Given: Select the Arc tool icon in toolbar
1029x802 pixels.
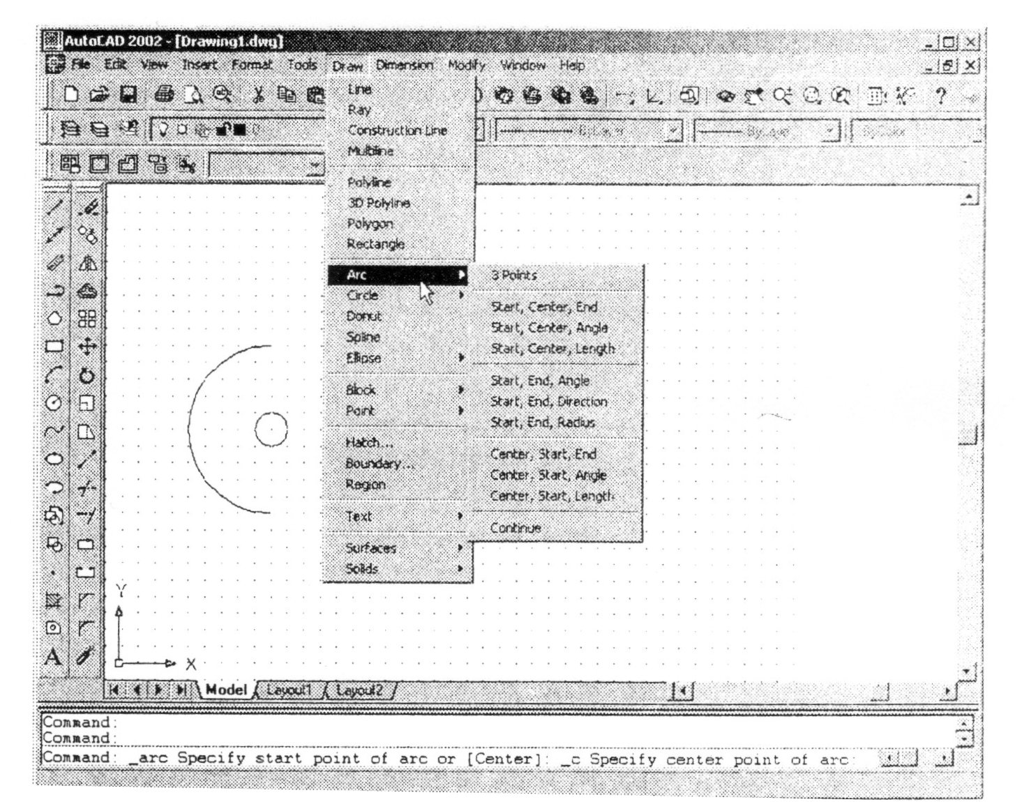Looking at the screenshot, I should [x=54, y=375].
